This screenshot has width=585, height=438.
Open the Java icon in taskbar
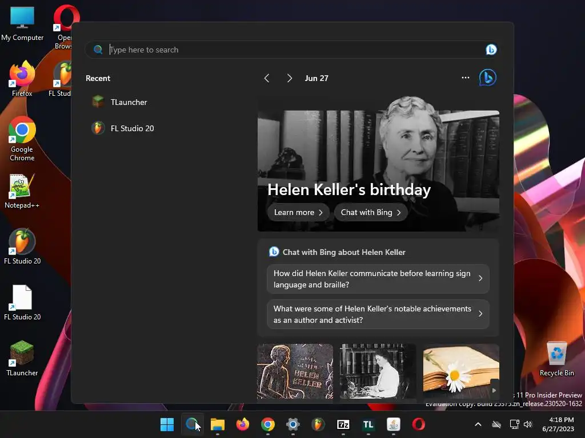(x=393, y=424)
